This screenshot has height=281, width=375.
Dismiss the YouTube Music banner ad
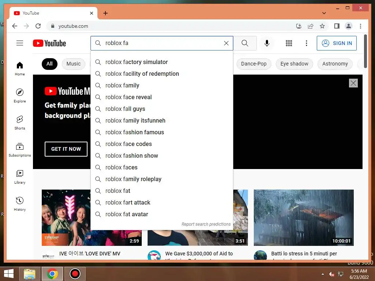point(353,83)
